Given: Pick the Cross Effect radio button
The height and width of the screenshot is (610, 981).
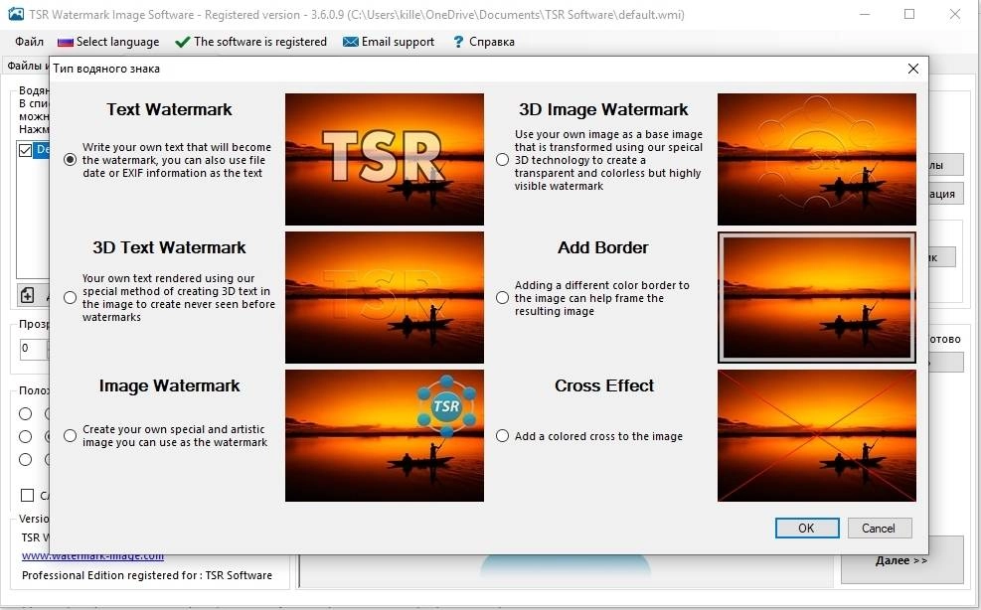Looking at the screenshot, I should [502, 435].
